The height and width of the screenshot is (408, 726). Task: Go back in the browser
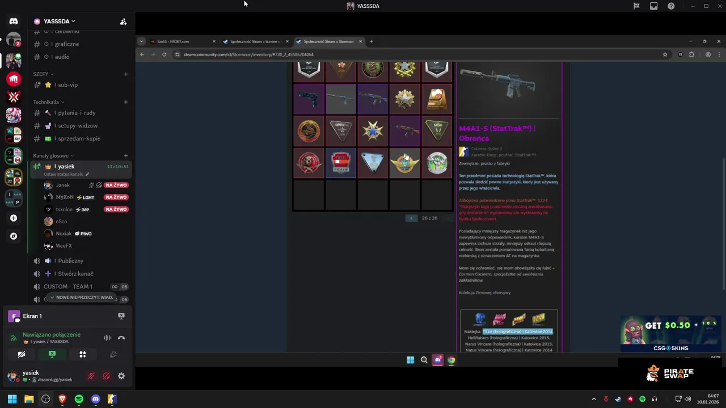point(142,54)
